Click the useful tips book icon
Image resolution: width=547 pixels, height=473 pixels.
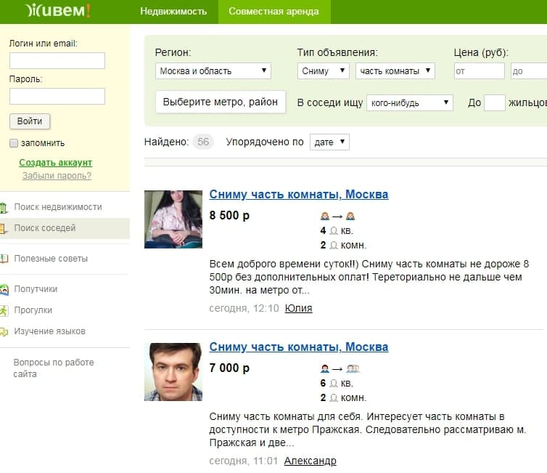[x=4, y=259]
